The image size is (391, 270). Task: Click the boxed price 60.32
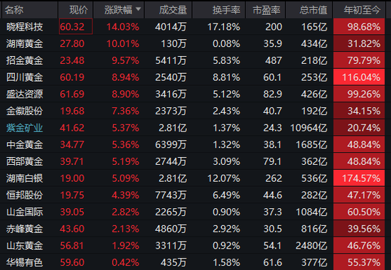click(75, 26)
